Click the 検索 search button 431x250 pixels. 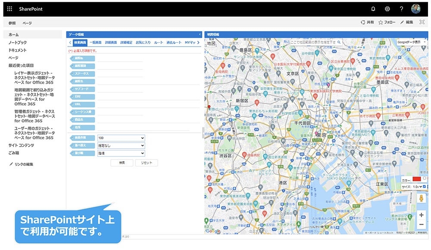[x=122, y=163]
